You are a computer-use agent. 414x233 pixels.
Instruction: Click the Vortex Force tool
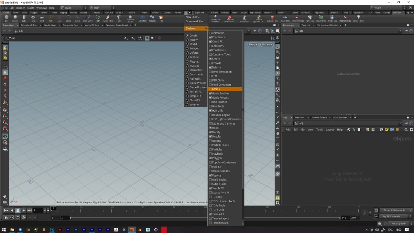click(x=358, y=18)
